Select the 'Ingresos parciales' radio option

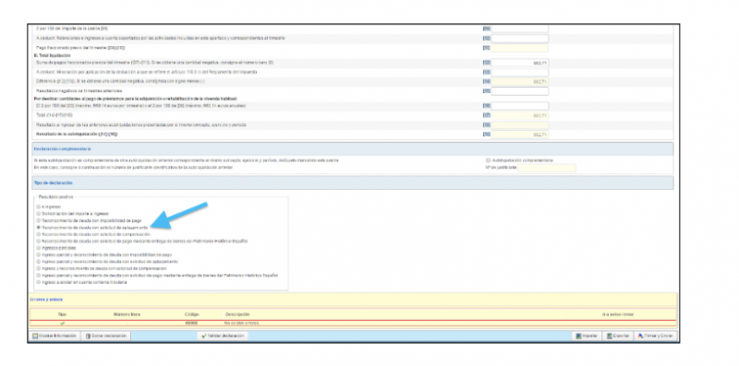click(x=38, y=247)
